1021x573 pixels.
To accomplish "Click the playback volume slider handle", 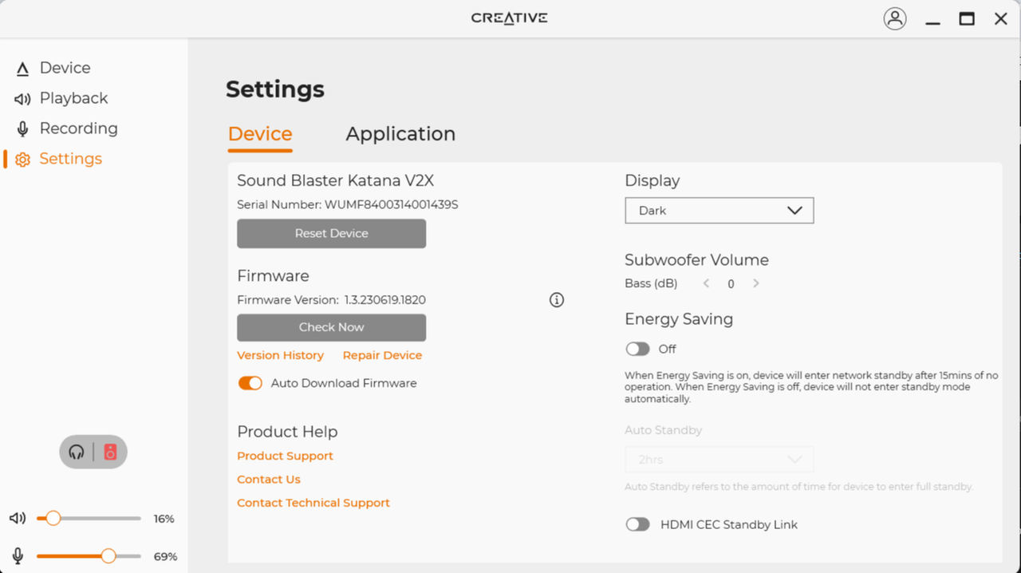I will pyautogui.click(x=53, y=519).
